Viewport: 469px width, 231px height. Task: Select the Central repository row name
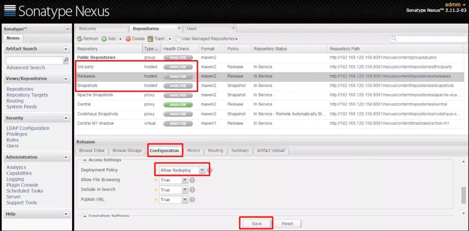84,104
